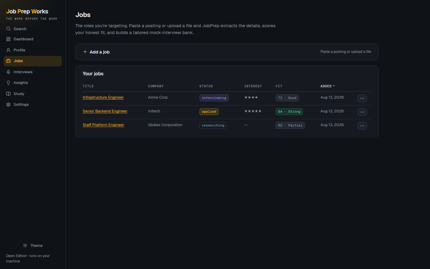Sort by the COMPANY column header

click(156, 86)
